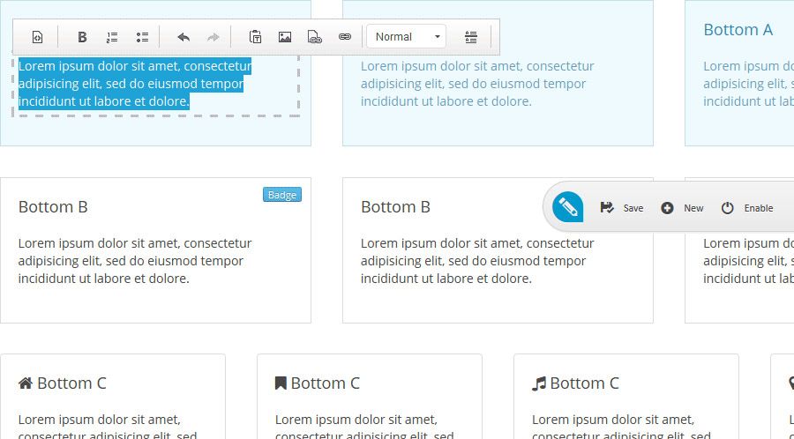Redo the last undone edit
The width and height of the screenshot is (794, 439).
(x=213, y=37)
